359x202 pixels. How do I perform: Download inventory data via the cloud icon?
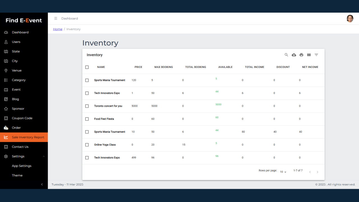(x=294, y=55)
